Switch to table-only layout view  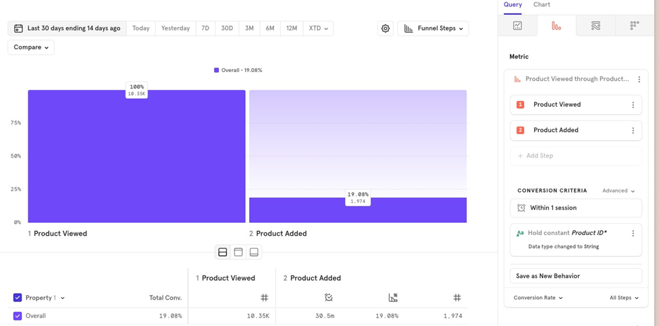coord(254,252)
